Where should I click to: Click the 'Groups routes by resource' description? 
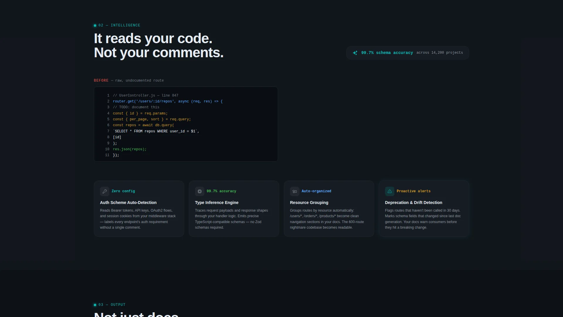coord(327,219)
